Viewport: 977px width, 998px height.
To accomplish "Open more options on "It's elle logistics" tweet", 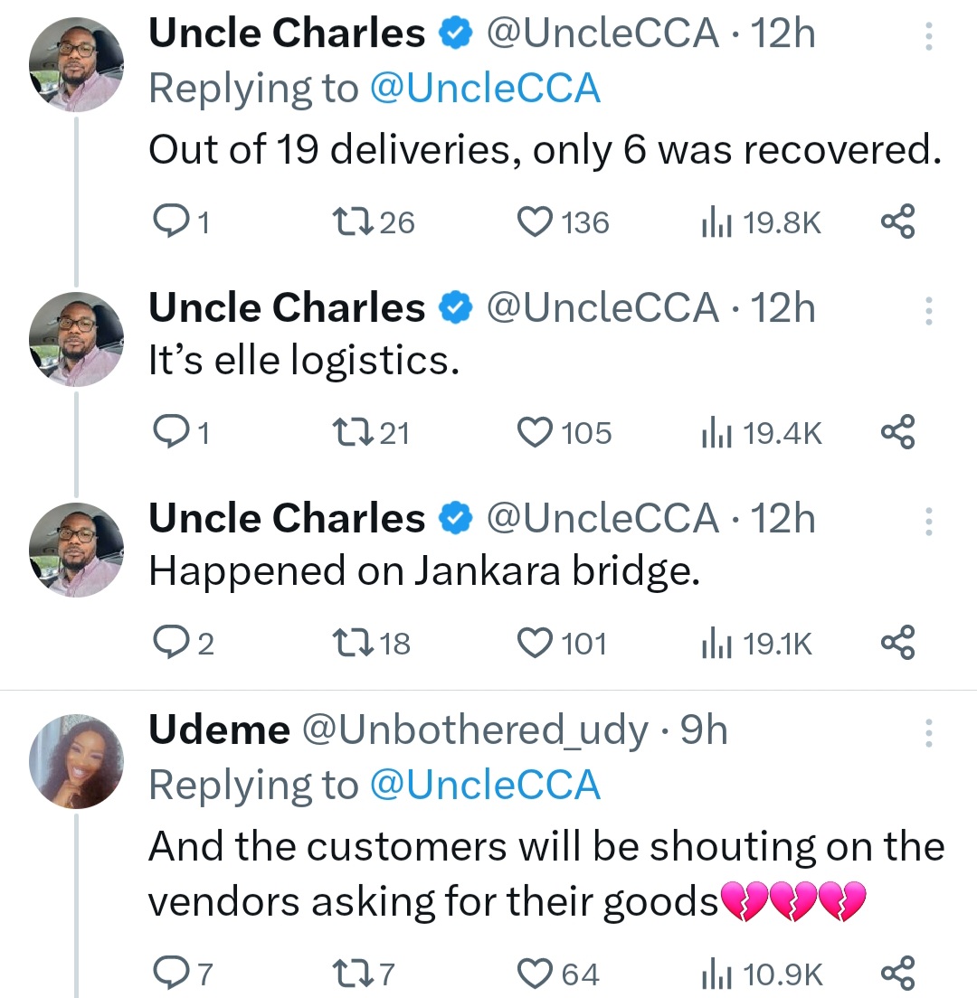I will point(927,310).
